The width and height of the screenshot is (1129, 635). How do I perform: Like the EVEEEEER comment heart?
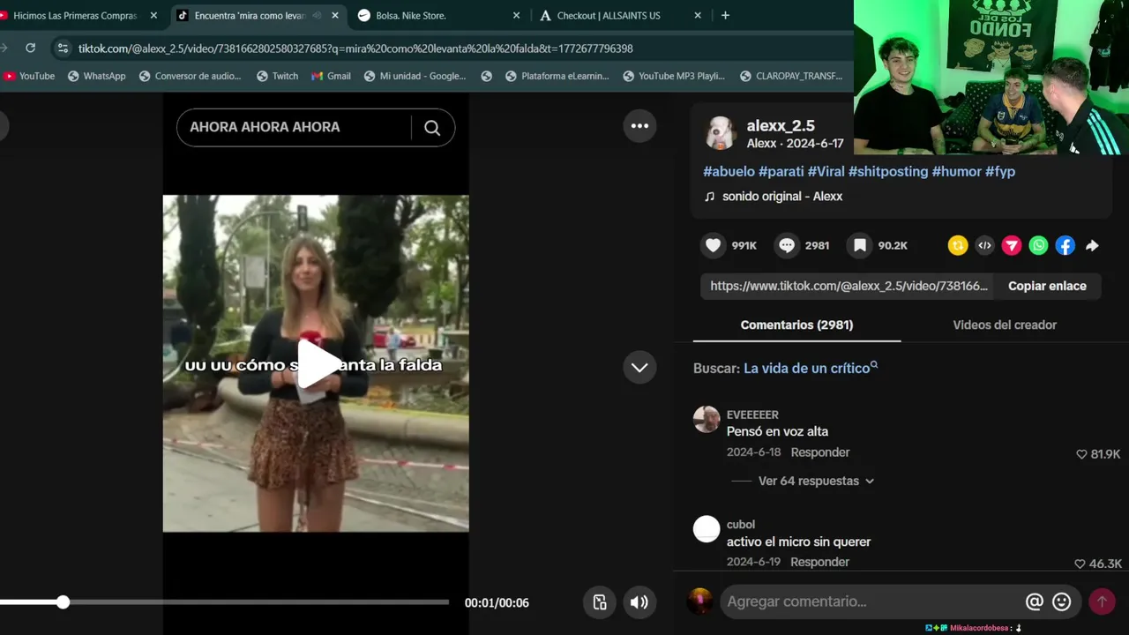pyautogui.click(x=1081, y=454)
